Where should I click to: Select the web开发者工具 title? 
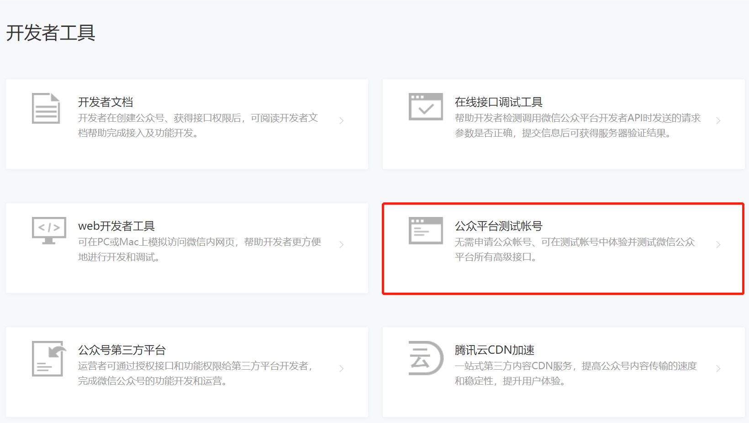click(x=116, y=226)
